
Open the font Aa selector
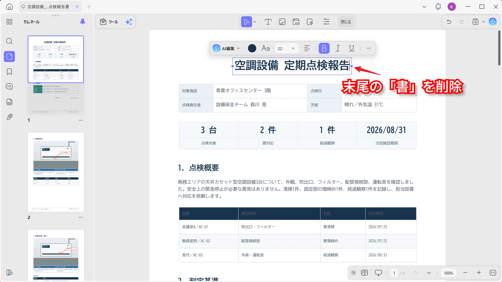click(266, 48)
